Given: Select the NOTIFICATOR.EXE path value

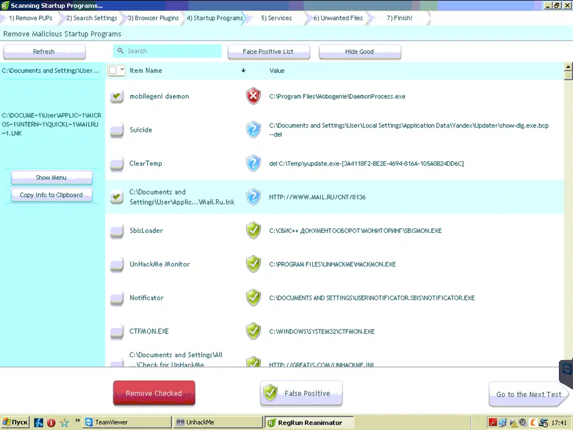Looking at the screenshot, I should [x=372, y=298].
